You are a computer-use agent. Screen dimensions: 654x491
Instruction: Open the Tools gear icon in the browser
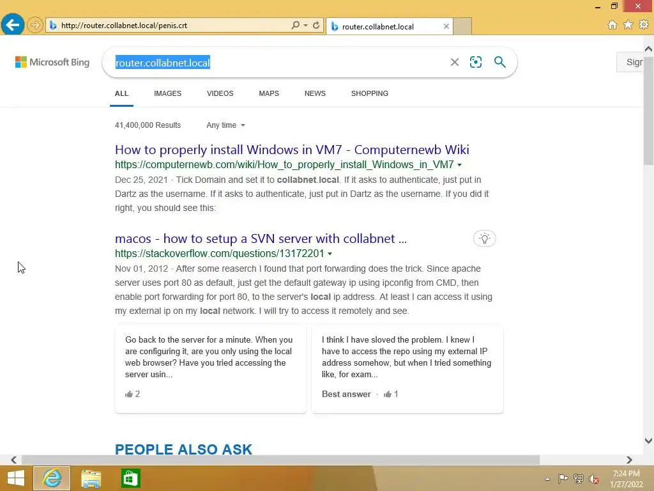(644, 25)
